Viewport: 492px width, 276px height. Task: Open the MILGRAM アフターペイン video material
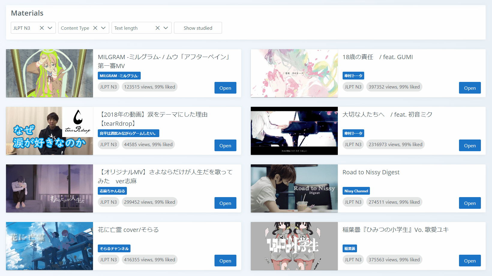(x=225, y=88)
